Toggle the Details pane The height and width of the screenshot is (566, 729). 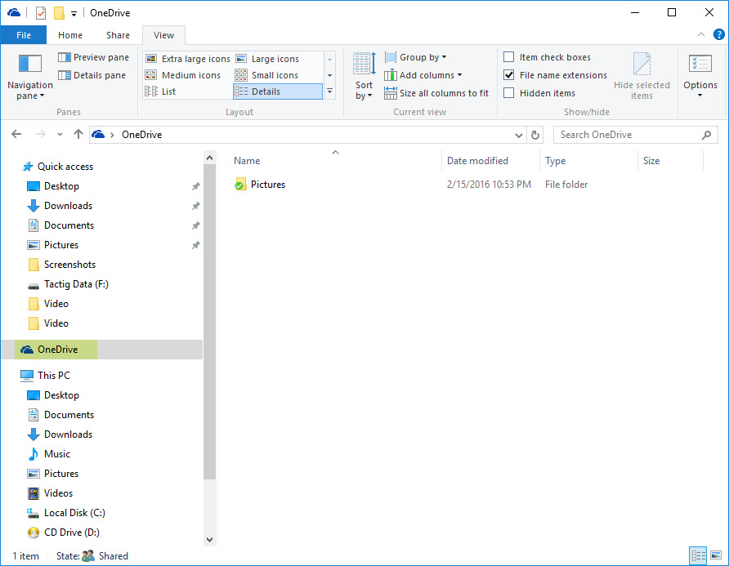point(92,75)
